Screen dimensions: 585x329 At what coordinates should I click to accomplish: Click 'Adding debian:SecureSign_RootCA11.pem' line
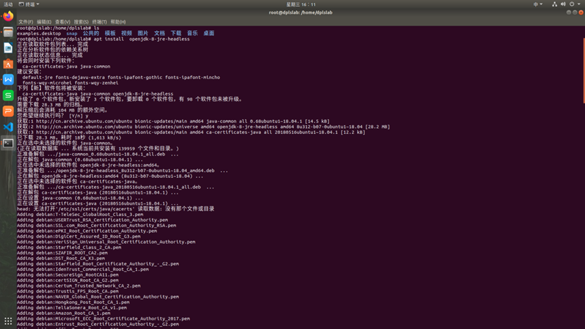point(68,275)
